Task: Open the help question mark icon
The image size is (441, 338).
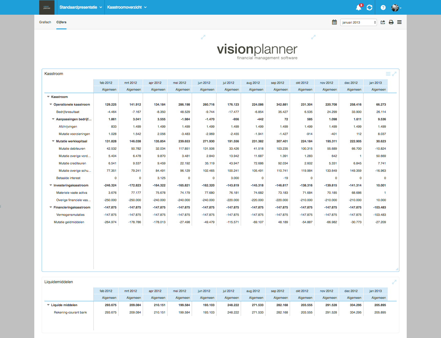Action: (383, 8)
